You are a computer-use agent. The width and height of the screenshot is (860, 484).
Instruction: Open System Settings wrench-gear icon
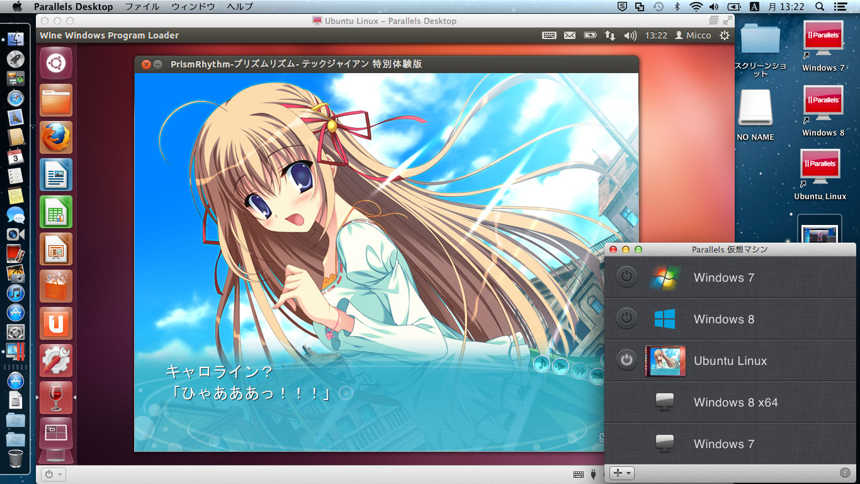click(x=56, y=360)
